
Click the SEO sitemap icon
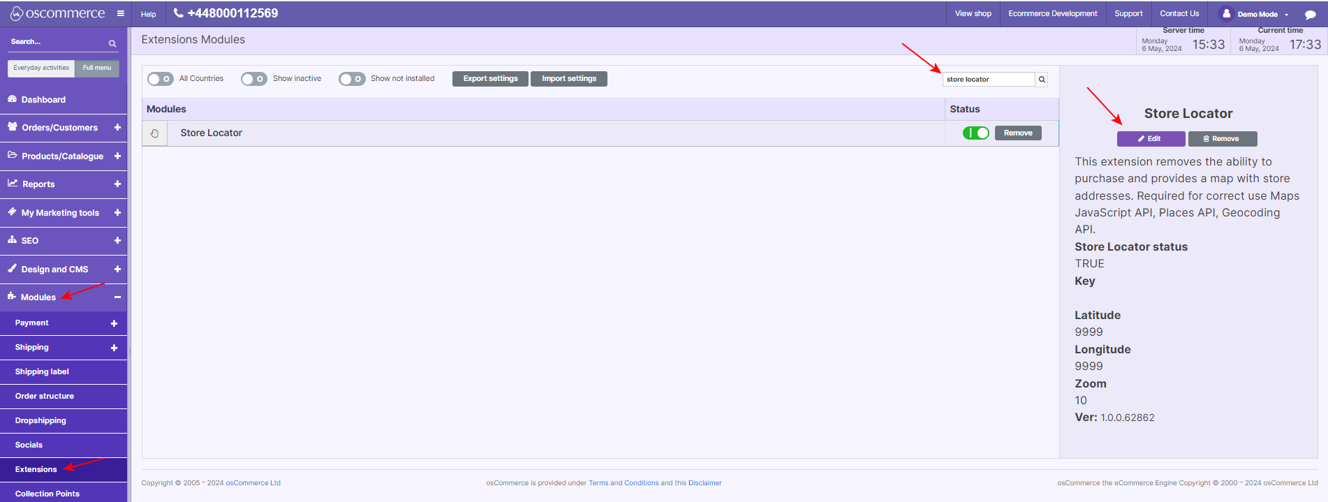[12, 239]
